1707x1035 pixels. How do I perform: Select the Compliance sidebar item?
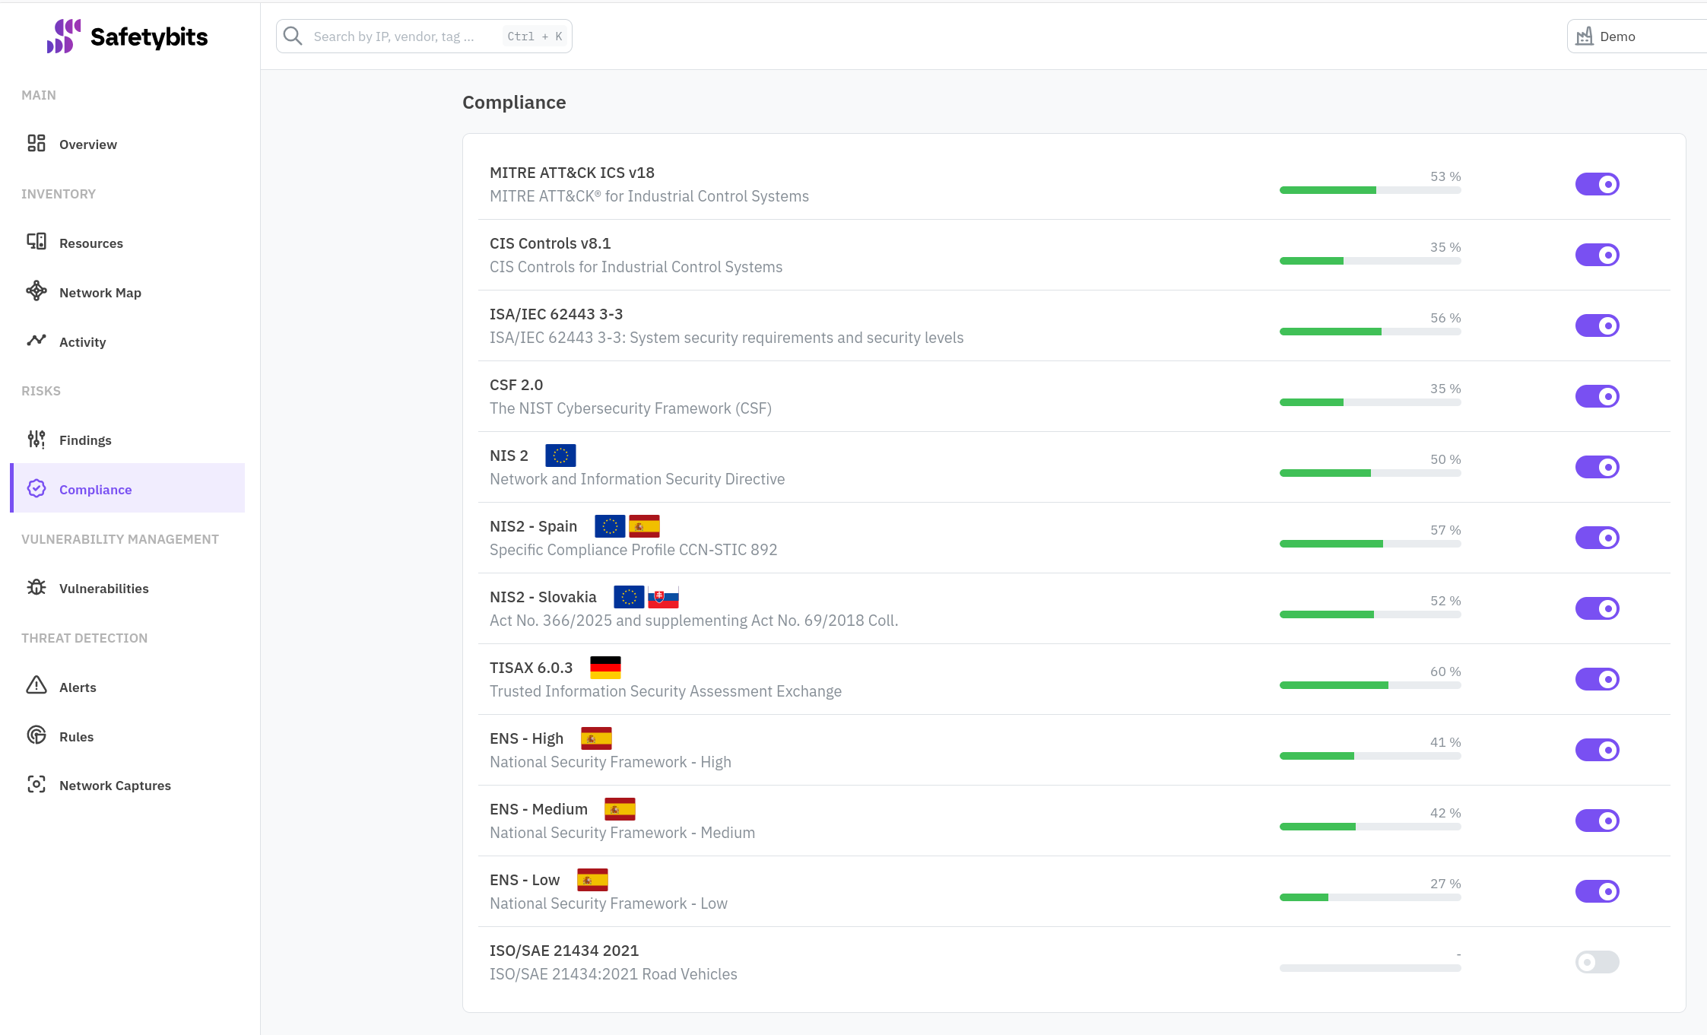click(128, 488)
